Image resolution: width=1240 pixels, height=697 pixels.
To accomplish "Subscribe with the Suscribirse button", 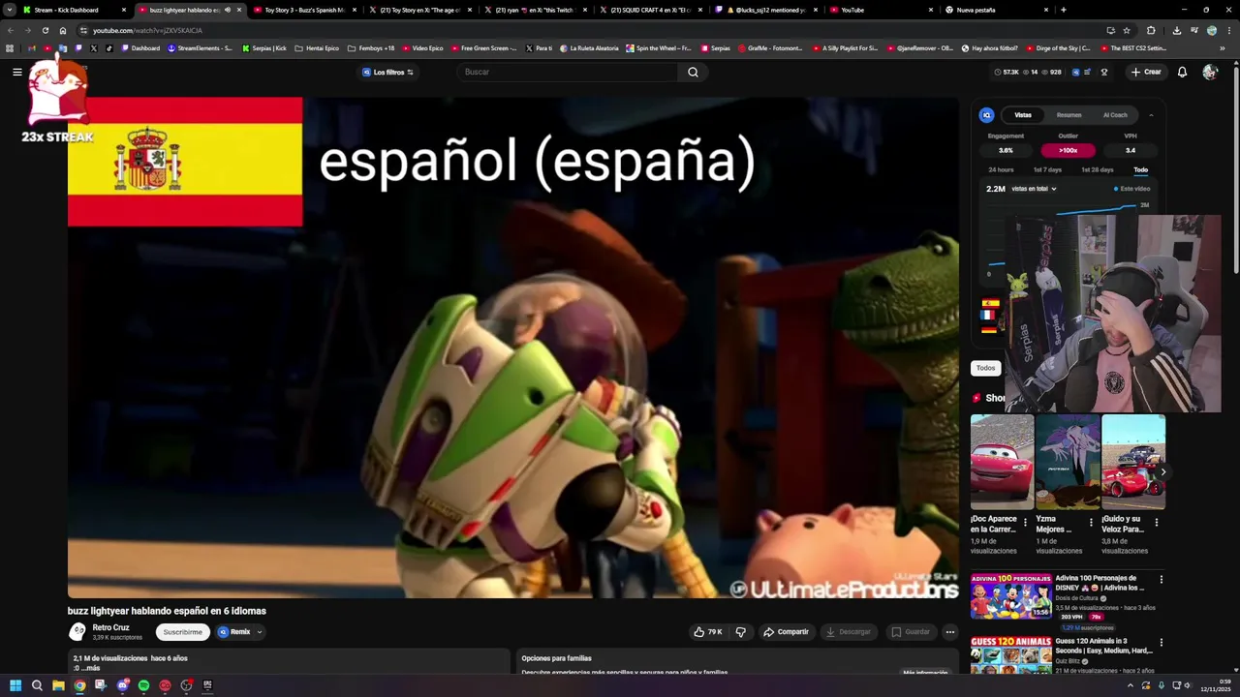I will (183, 632).
